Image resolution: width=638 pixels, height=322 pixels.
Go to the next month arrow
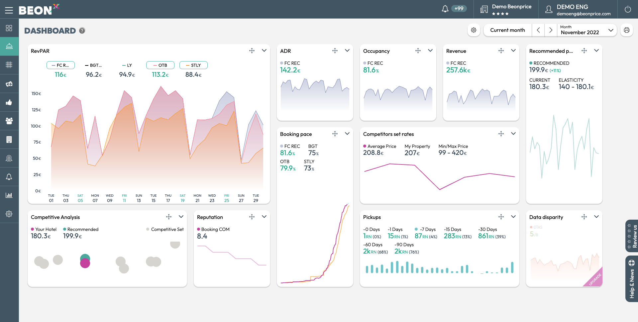coord(551,30)
